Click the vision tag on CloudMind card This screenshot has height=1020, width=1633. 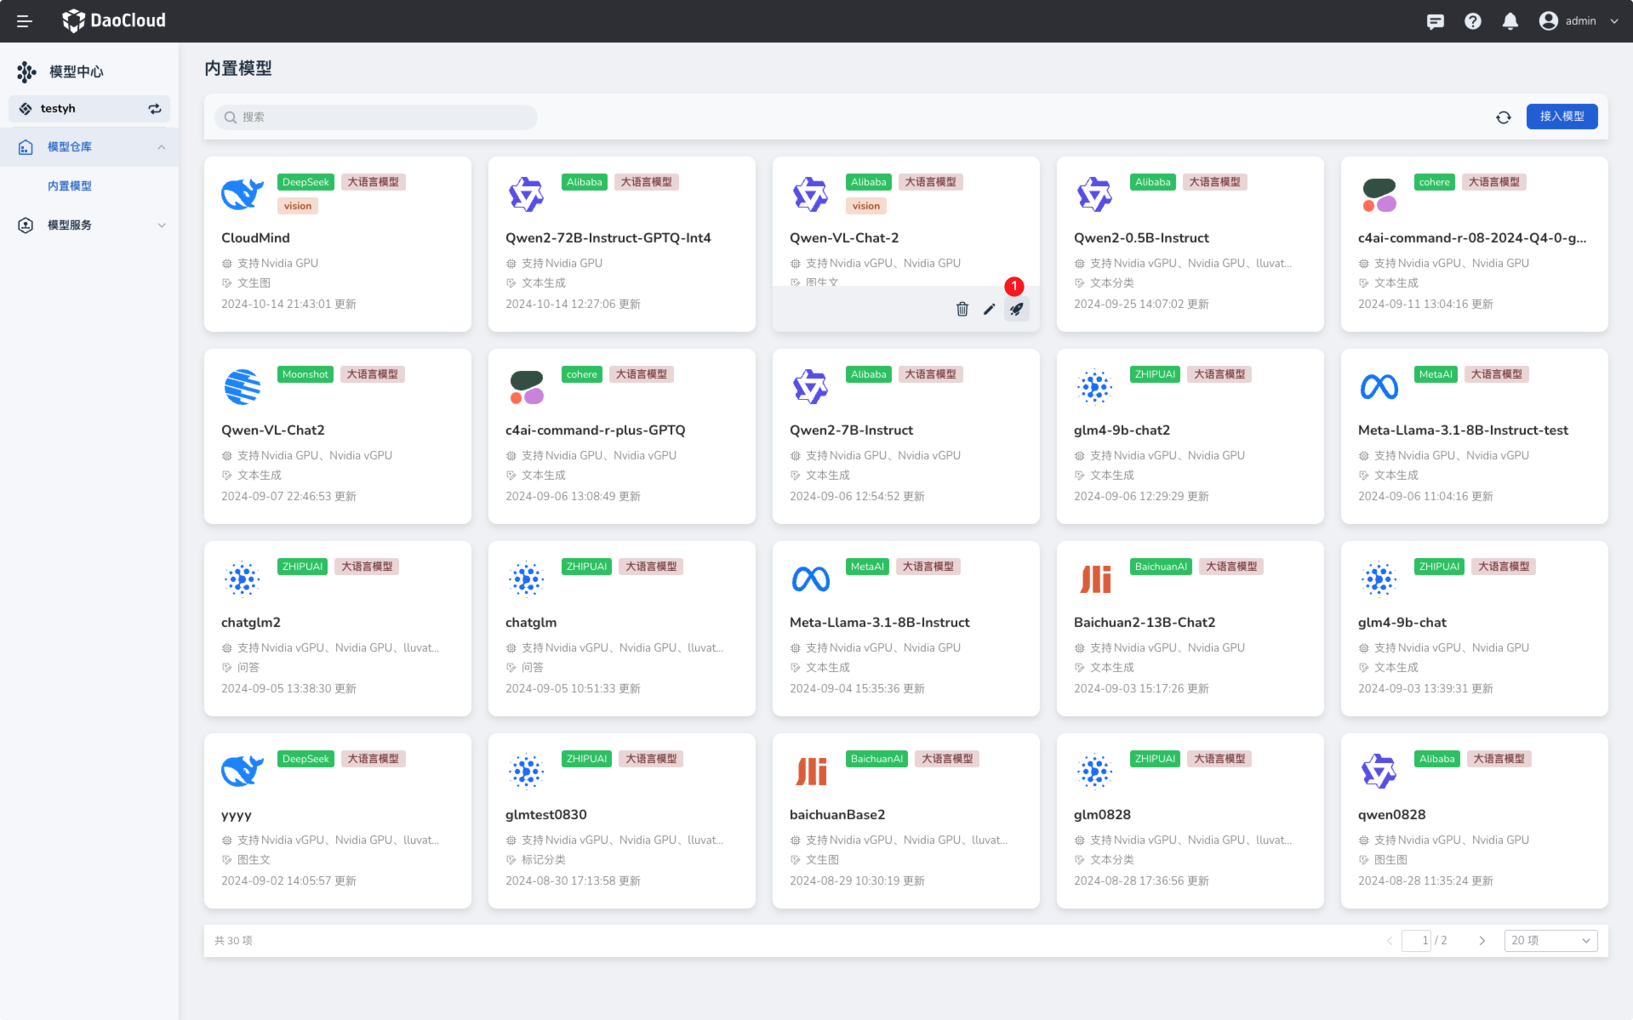pos(297,206)
